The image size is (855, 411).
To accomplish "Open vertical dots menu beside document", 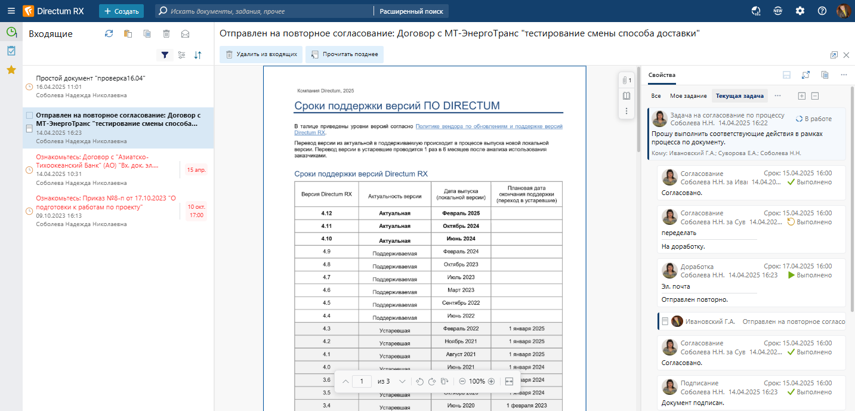I will pos(626,110).
